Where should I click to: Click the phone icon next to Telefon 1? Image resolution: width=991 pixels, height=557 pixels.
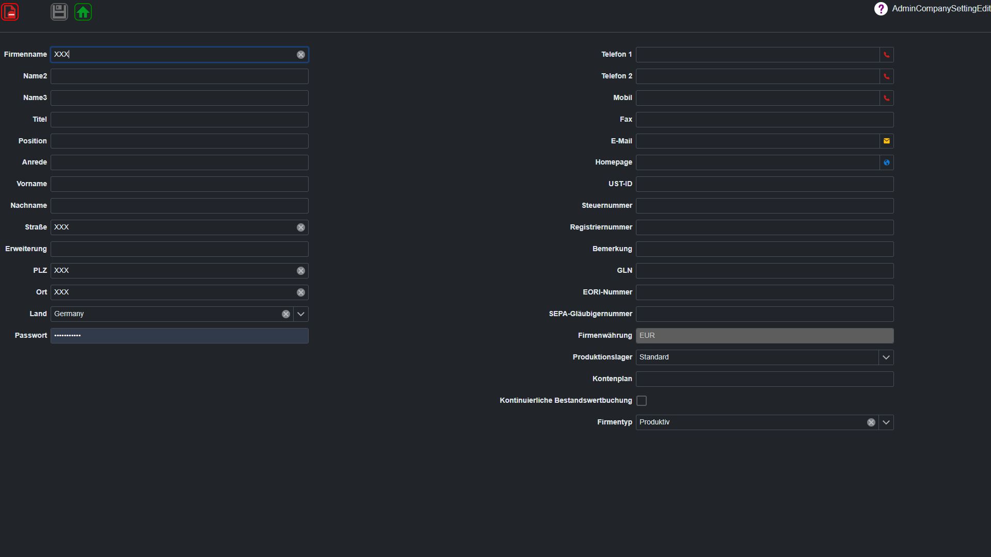887,55
